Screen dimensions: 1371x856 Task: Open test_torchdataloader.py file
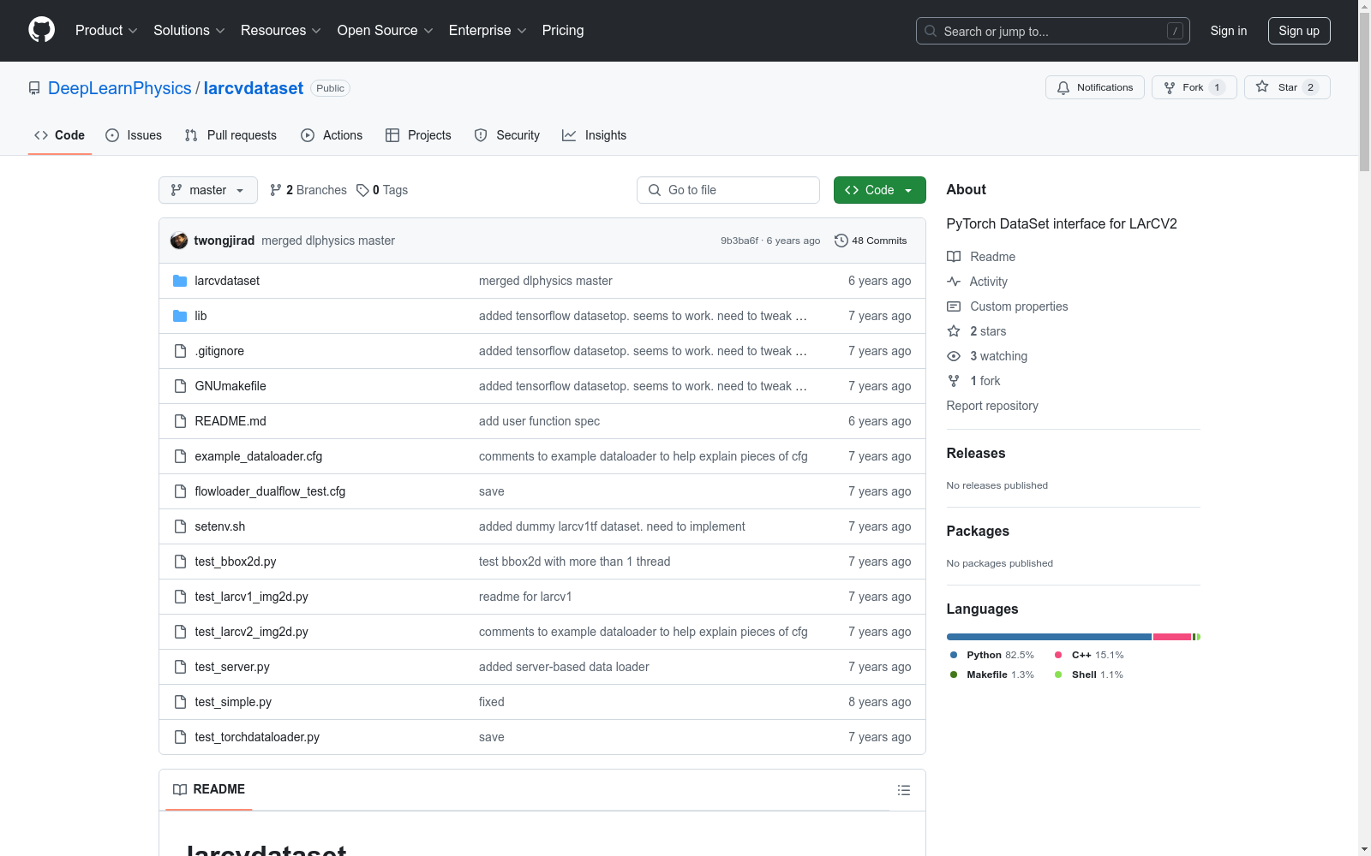[257, 737]
